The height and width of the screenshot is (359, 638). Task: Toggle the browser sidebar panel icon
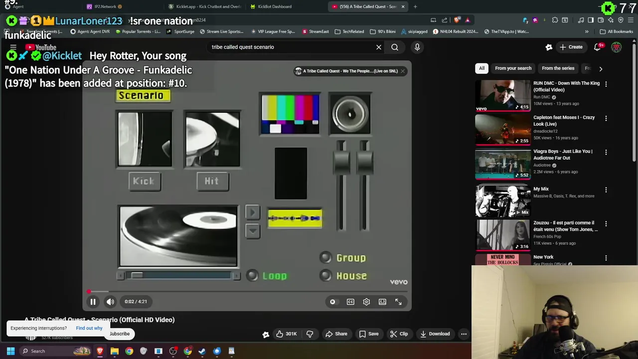(x=591, y=20)
